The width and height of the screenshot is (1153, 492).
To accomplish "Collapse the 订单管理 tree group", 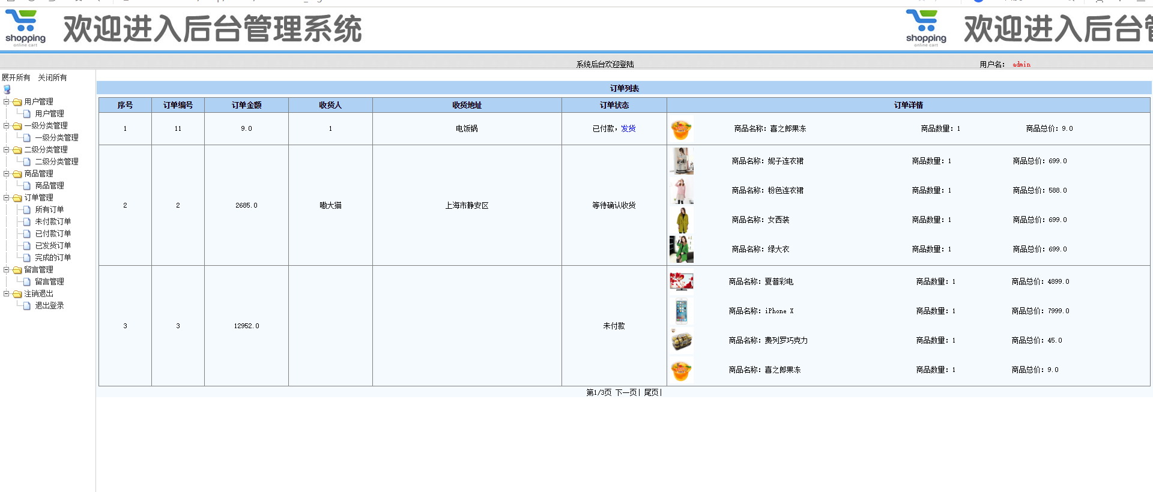I will [x=7, y=197].
